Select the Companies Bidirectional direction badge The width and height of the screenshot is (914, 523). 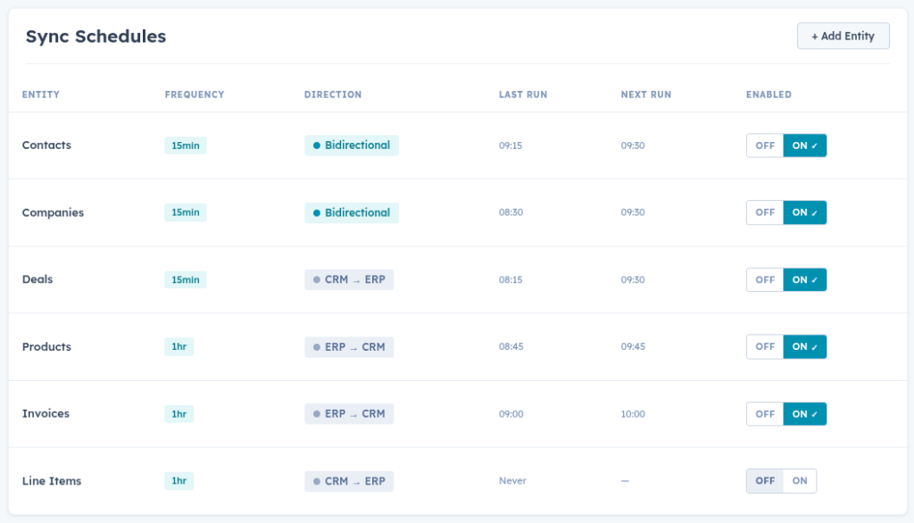point(351,212)
